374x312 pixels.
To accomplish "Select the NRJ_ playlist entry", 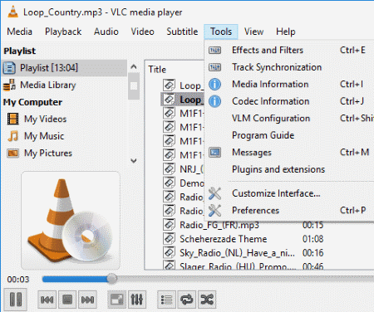I will point(191,168).
